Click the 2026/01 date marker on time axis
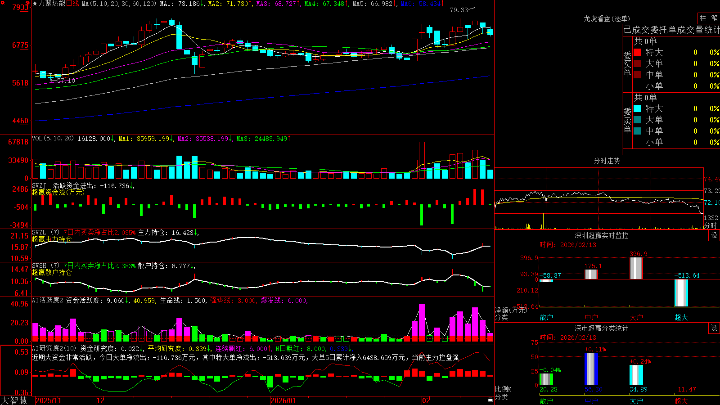The image size is (720, 405). pyautogui.click(x=283, y=400)
